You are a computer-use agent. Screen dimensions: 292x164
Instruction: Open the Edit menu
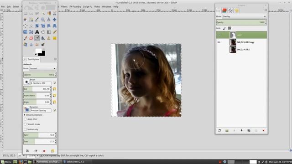pos(9,6)
